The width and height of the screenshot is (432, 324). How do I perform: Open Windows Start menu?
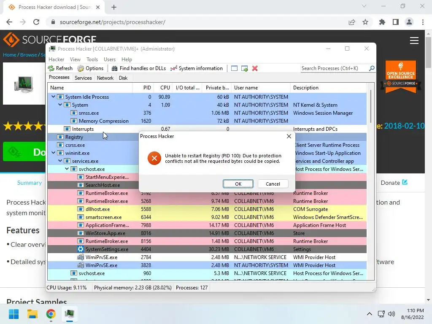pos(13,314)
